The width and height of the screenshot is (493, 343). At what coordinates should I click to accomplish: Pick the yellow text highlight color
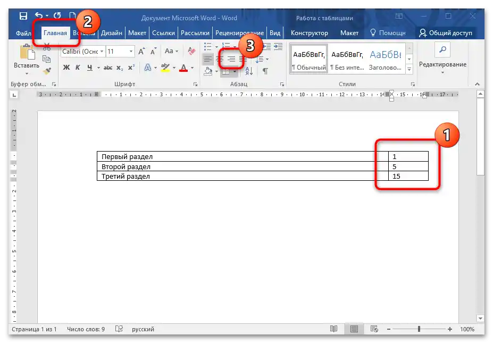pyautogui.click(x=165, y=68)
